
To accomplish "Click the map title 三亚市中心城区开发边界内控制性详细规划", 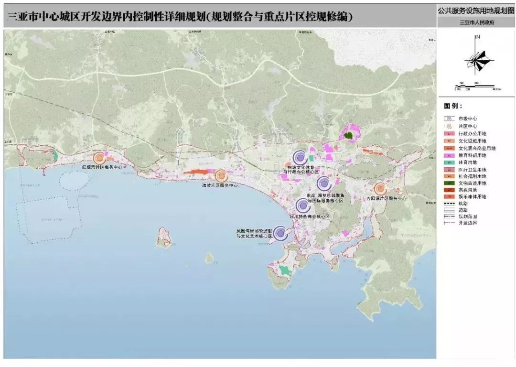I will 106,16.
